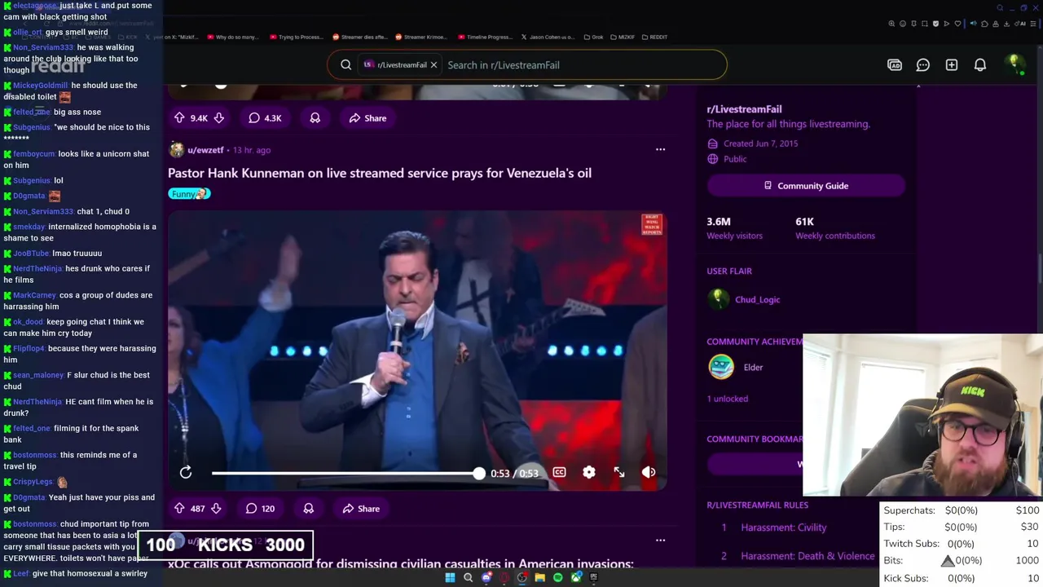Click the 1 unlocked achievements link
The width and height of the screenshot is (1043, 587).
(x=727, y=399)
